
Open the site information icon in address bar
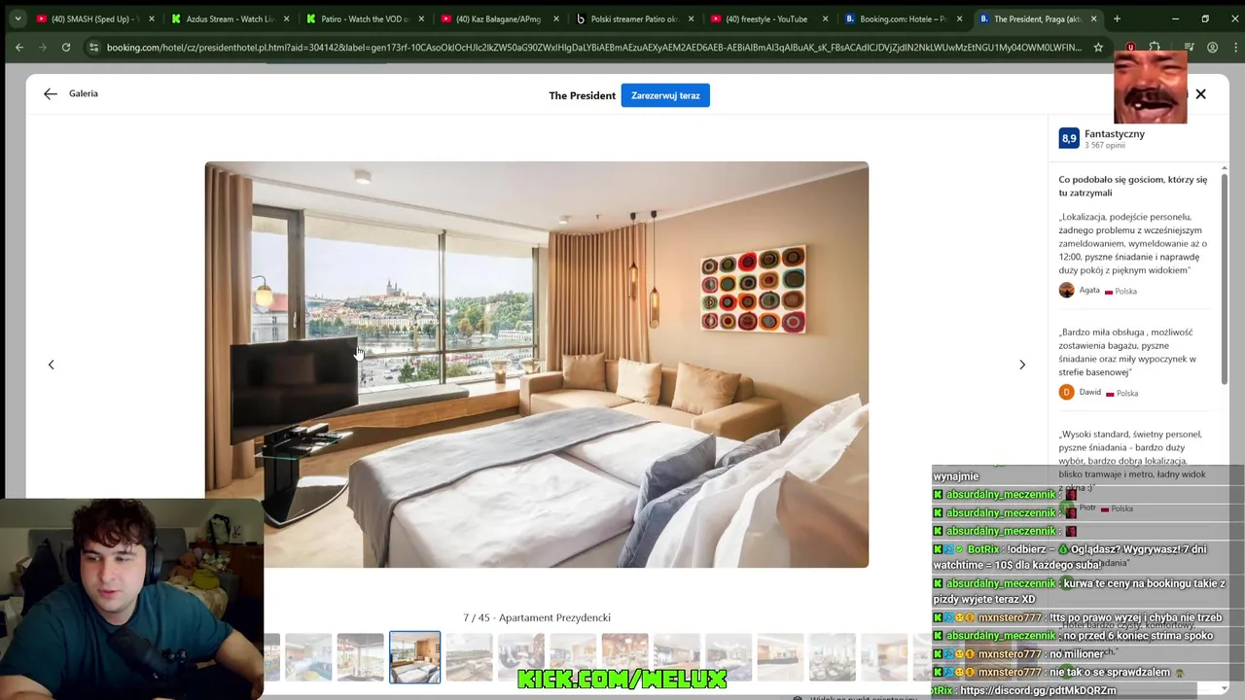click(x=94, y=47)
